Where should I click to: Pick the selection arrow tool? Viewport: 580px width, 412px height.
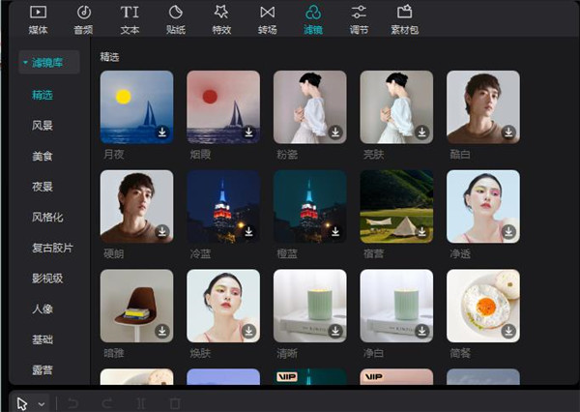point(22,404)
